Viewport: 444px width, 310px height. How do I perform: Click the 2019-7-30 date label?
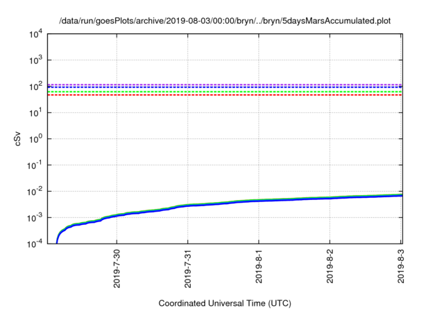[117, 268]
